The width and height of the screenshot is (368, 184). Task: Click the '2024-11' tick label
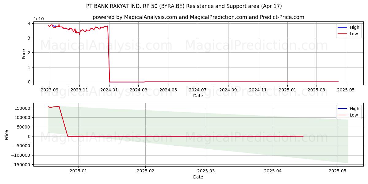(x=258, y=90)
